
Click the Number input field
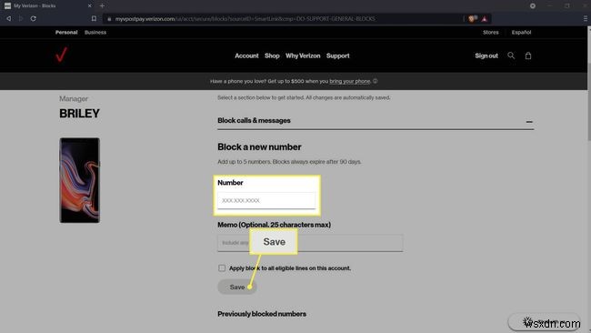[266, 200]
